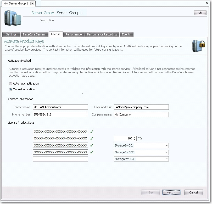The height and width of the screenshot is (204, 212).
Task: Click the server group icon in header
Action: coord(13,18)
